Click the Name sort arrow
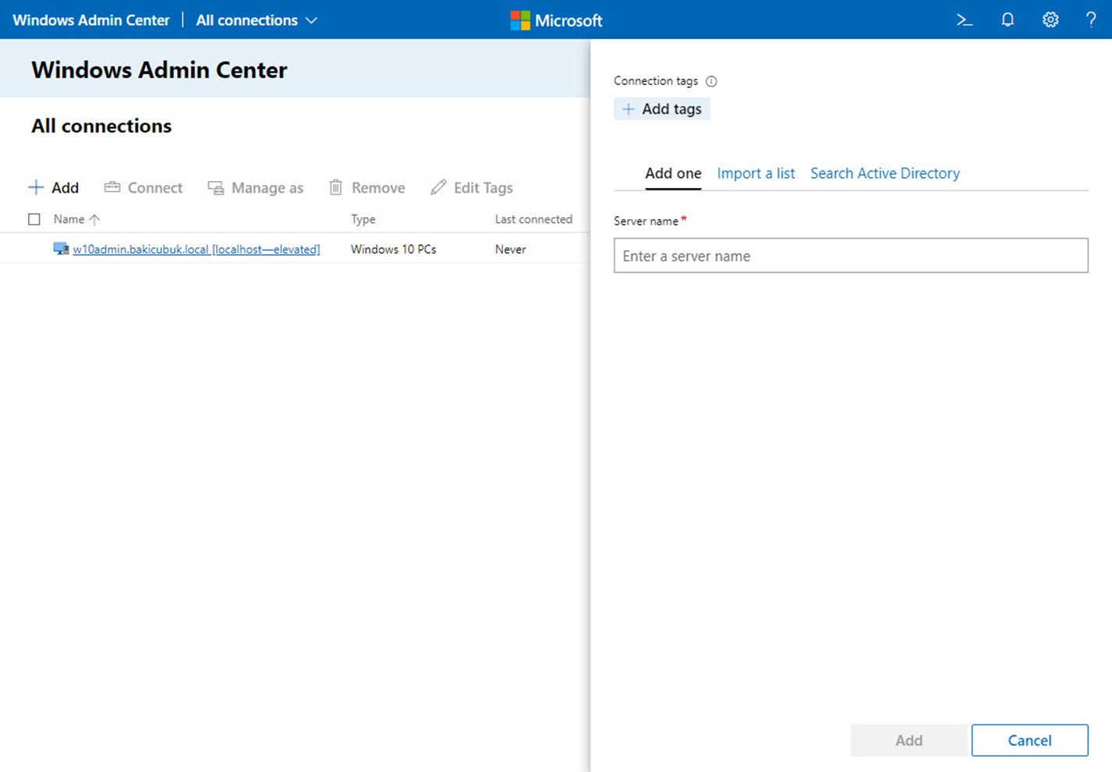Screen dimensions: 1112x772 [x=94, y=220]
